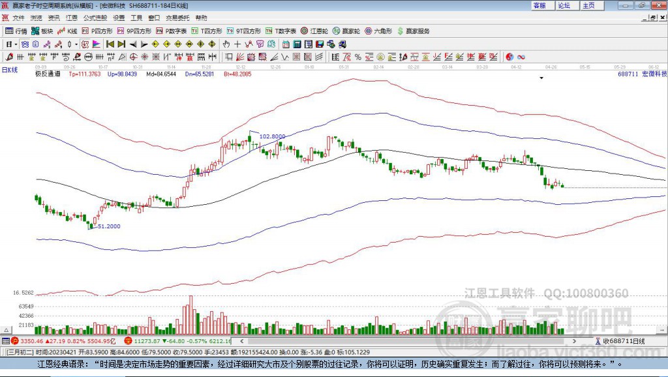668x377 pixels.
Task: Click the 102.8000 high price label
Action: click(272, 136)
